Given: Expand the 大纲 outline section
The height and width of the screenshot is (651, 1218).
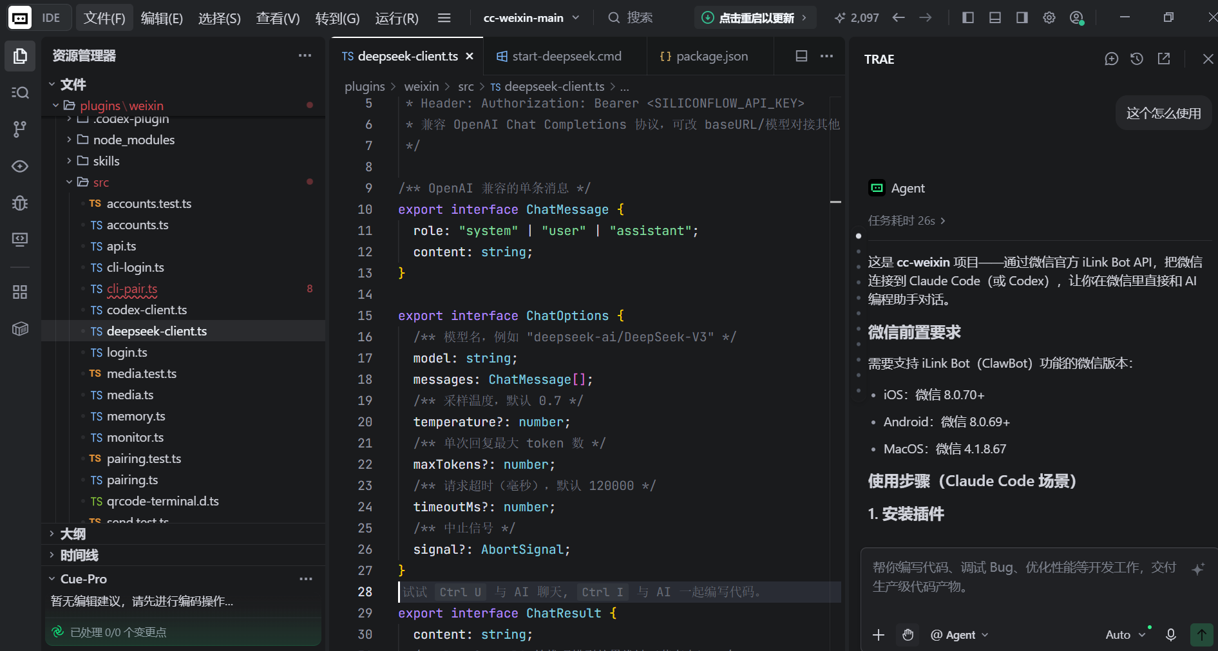Looking at the screenshot, I should click(52, 534).
